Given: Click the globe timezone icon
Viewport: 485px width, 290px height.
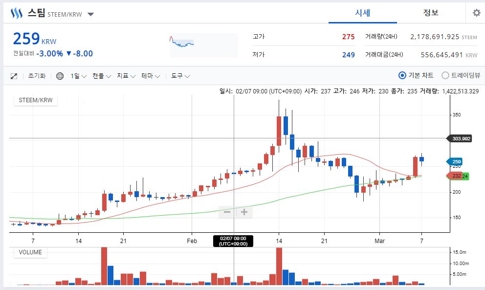Looking at the screenshot, I should (60, 76).
